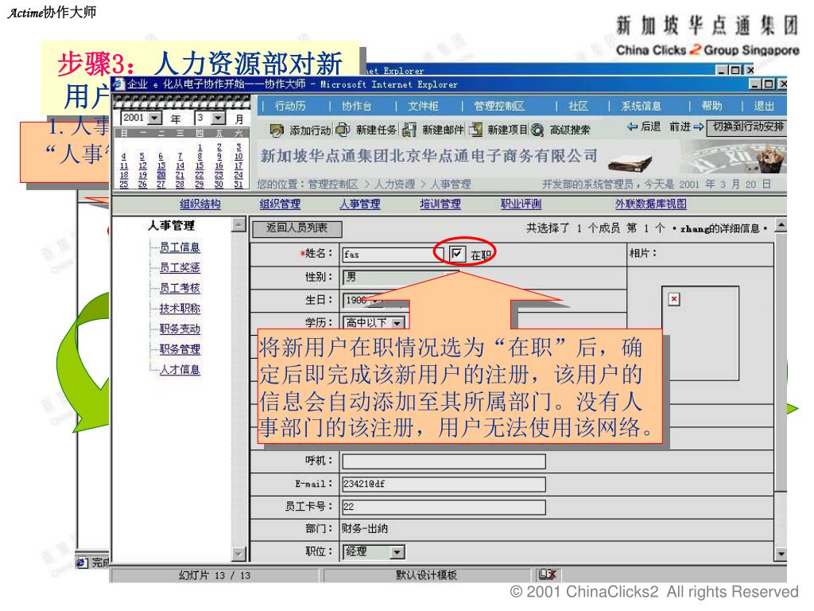814x611 pixels.
Task: Click the 退出 (exit) menu item
Action: point(764,106)
